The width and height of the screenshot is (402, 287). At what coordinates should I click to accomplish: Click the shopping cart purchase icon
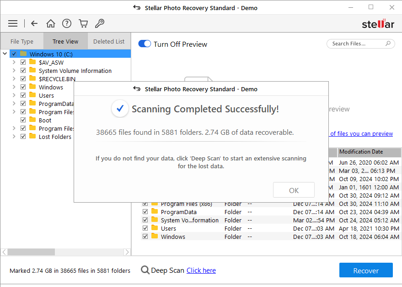83,23
